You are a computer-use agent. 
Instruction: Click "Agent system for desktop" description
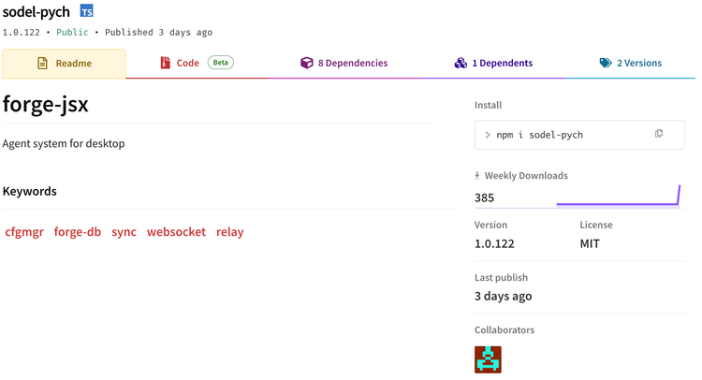click(x=64, y=144)
